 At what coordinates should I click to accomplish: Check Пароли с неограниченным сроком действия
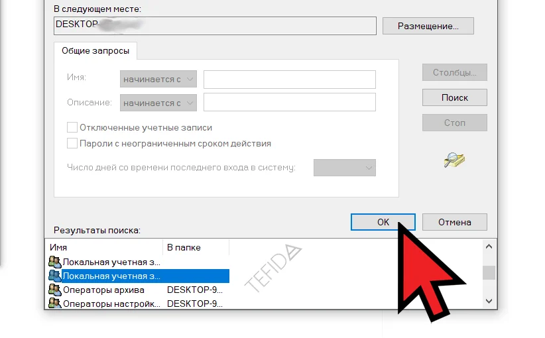pyautogui.click(x=72, y=143)
